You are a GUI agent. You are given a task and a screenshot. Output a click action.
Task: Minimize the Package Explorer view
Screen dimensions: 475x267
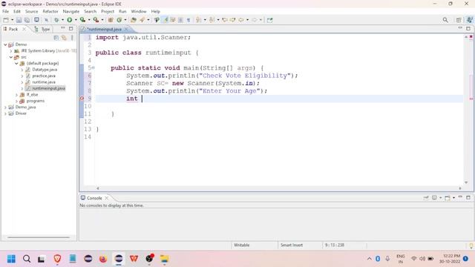(62, 28)
